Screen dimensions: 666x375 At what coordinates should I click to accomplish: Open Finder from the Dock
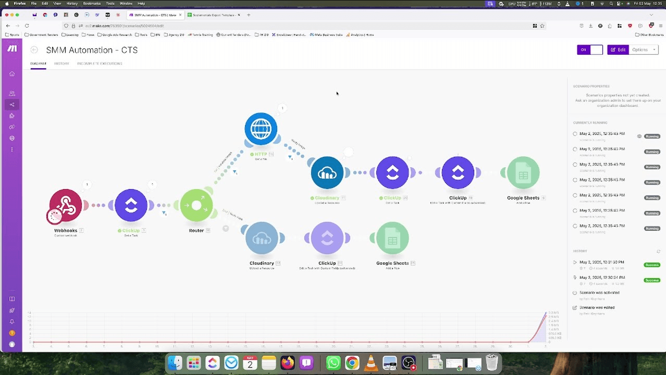click(175, 362)
